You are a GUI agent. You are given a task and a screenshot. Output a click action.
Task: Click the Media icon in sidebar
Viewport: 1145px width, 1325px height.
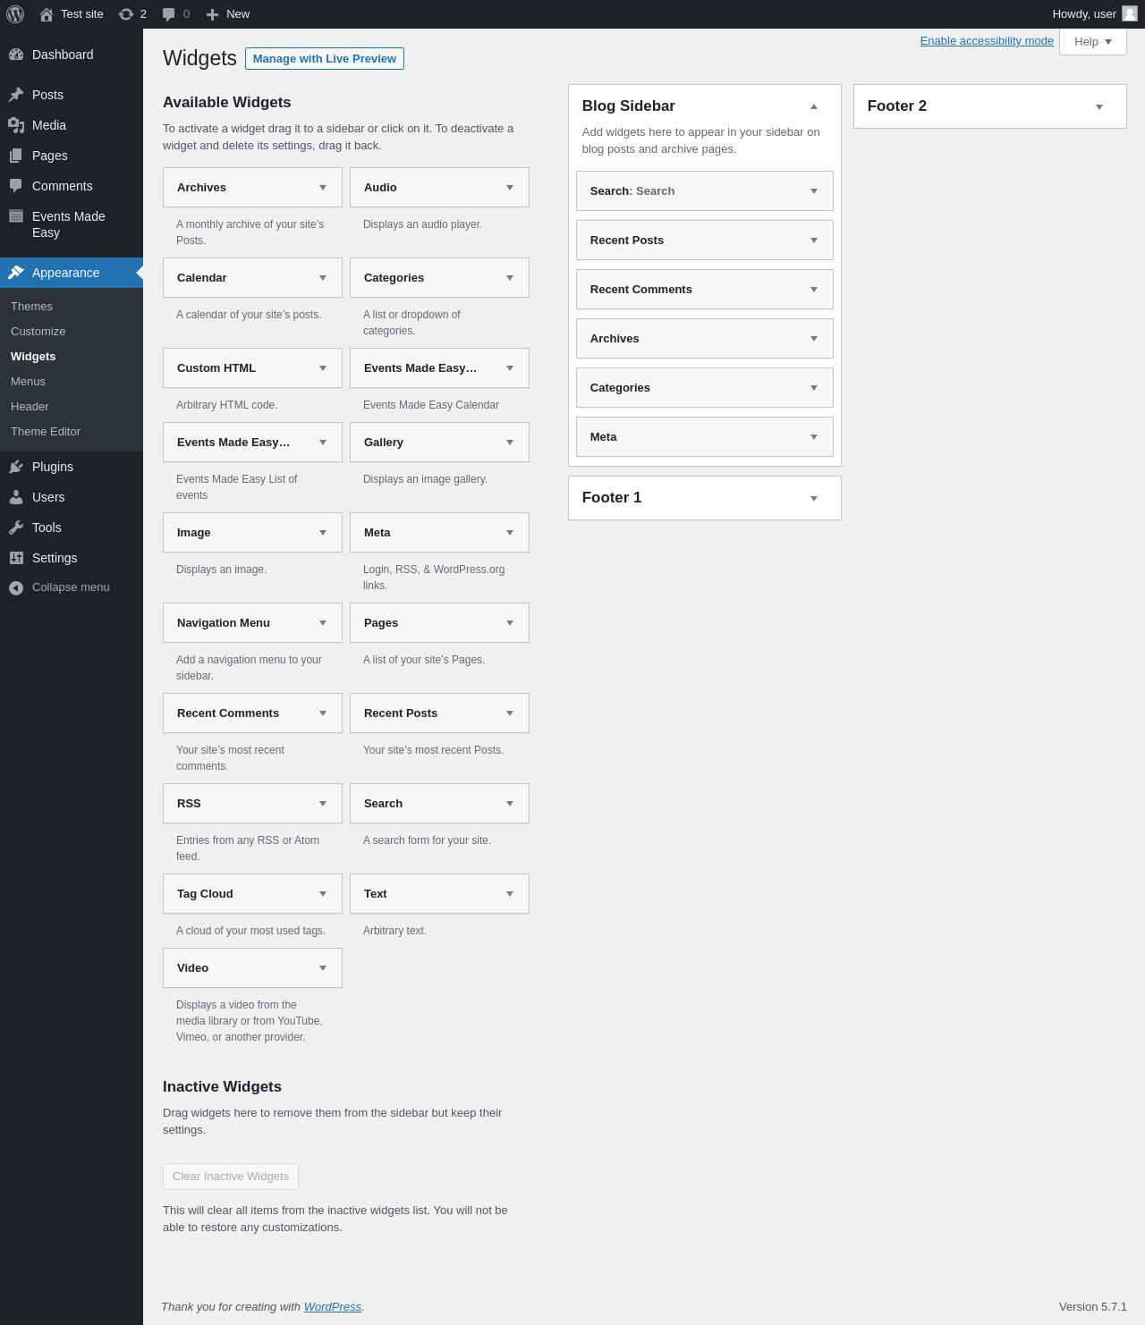(16, 125)
